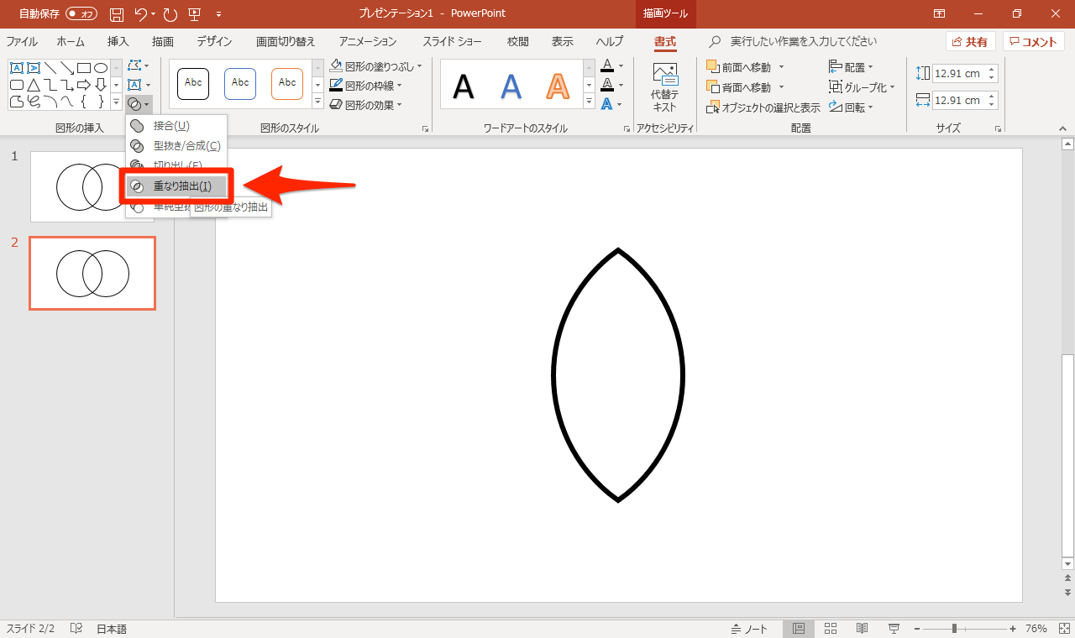Click the shape width input field

point(959,101)
